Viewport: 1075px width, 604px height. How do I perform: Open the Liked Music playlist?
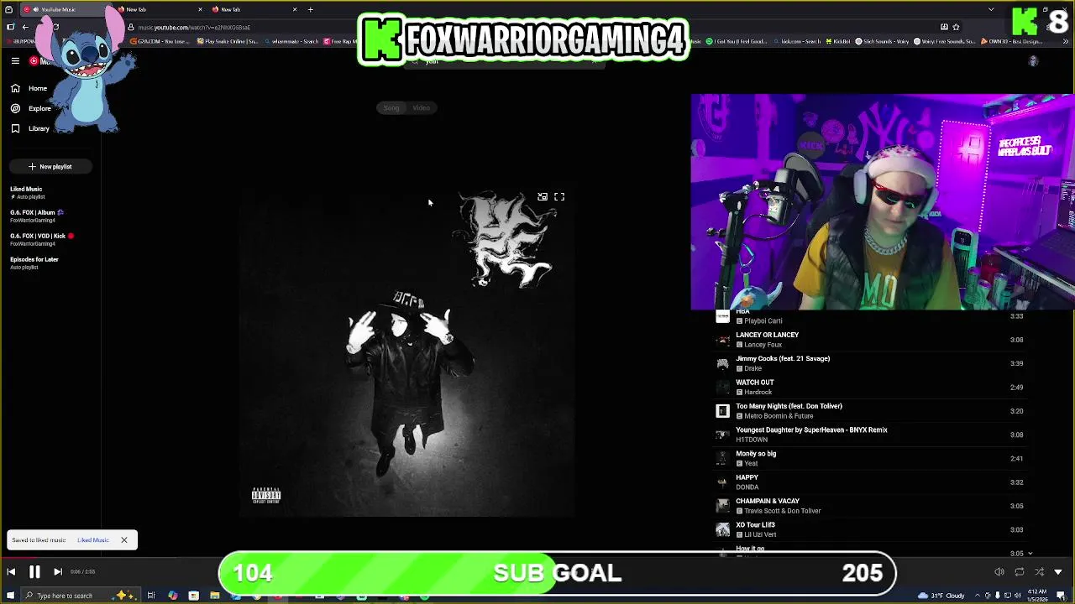(26, 192)
